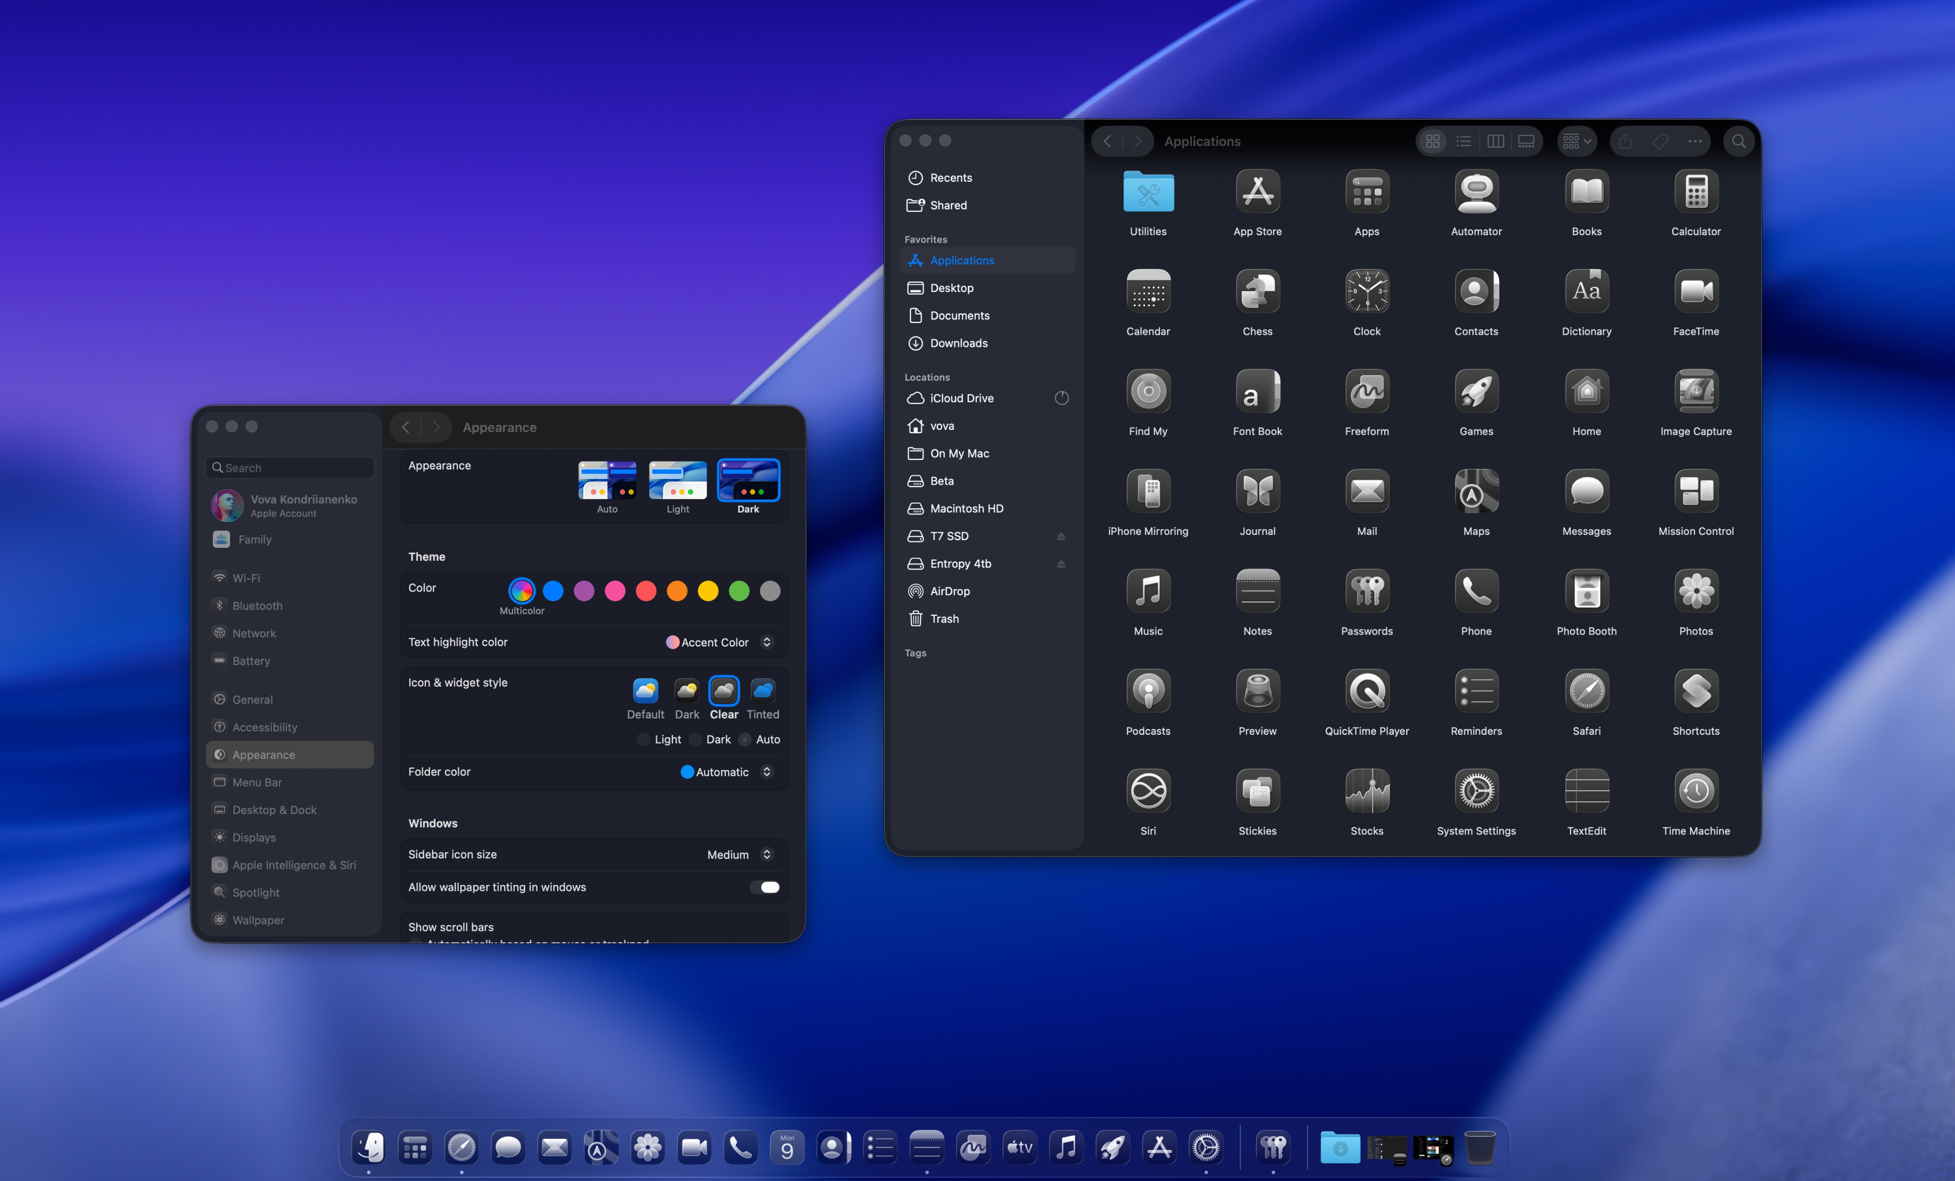Open the Freeform app in Finder
This screenshot has height=1181, width=1955.
(x=1366, y=391)
